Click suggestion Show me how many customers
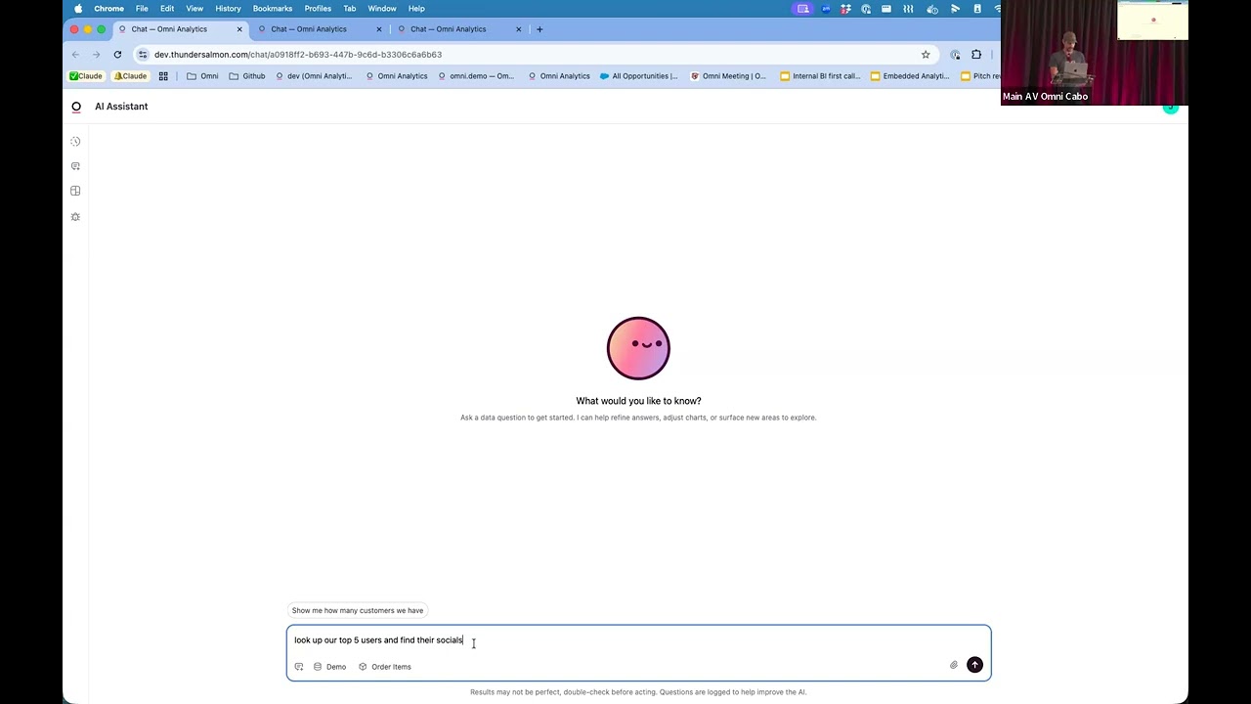Screen dimensions: 1251x704 click(358, 610)
